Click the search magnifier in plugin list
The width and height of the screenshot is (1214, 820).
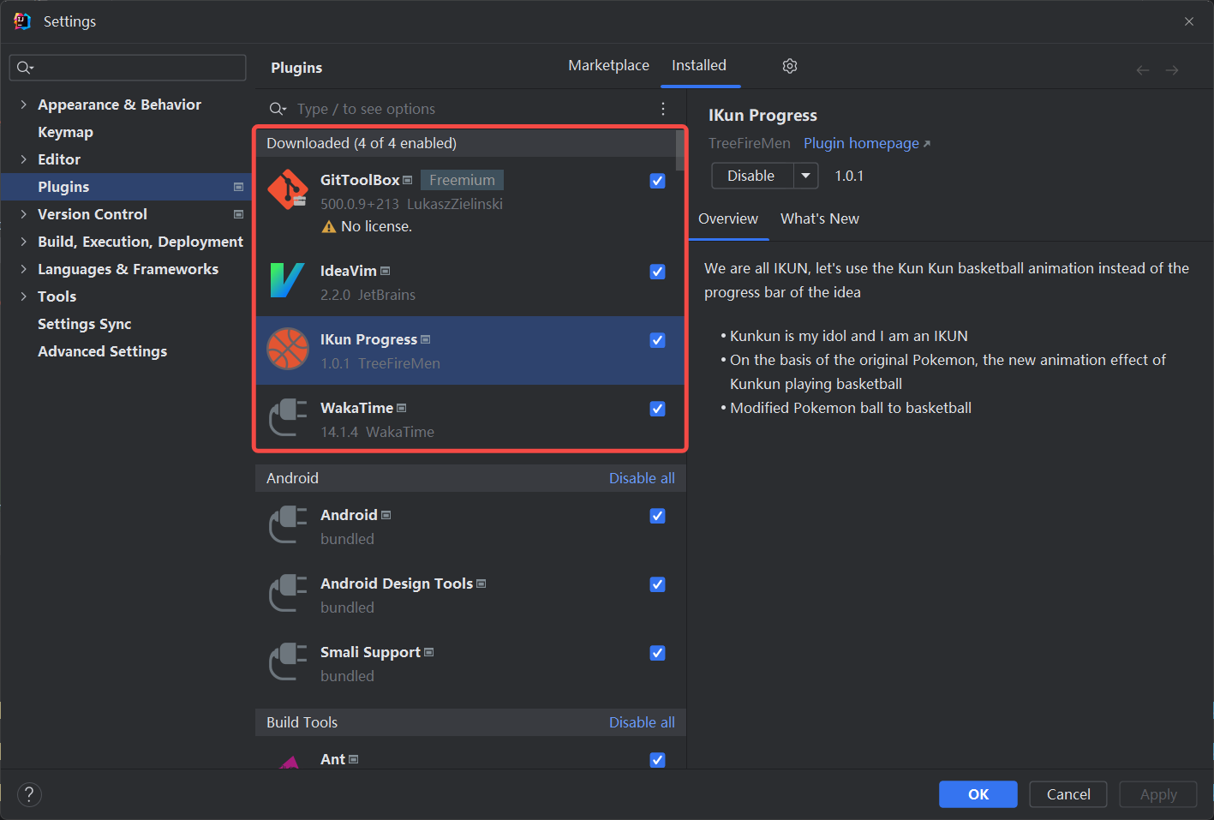pyautogui.click(x=278, y=109)
